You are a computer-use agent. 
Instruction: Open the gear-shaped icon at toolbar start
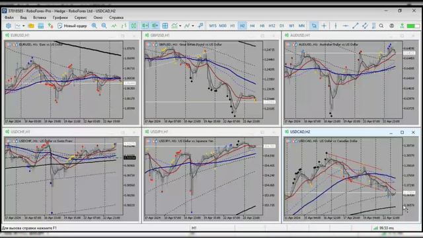tap(9, 26)
